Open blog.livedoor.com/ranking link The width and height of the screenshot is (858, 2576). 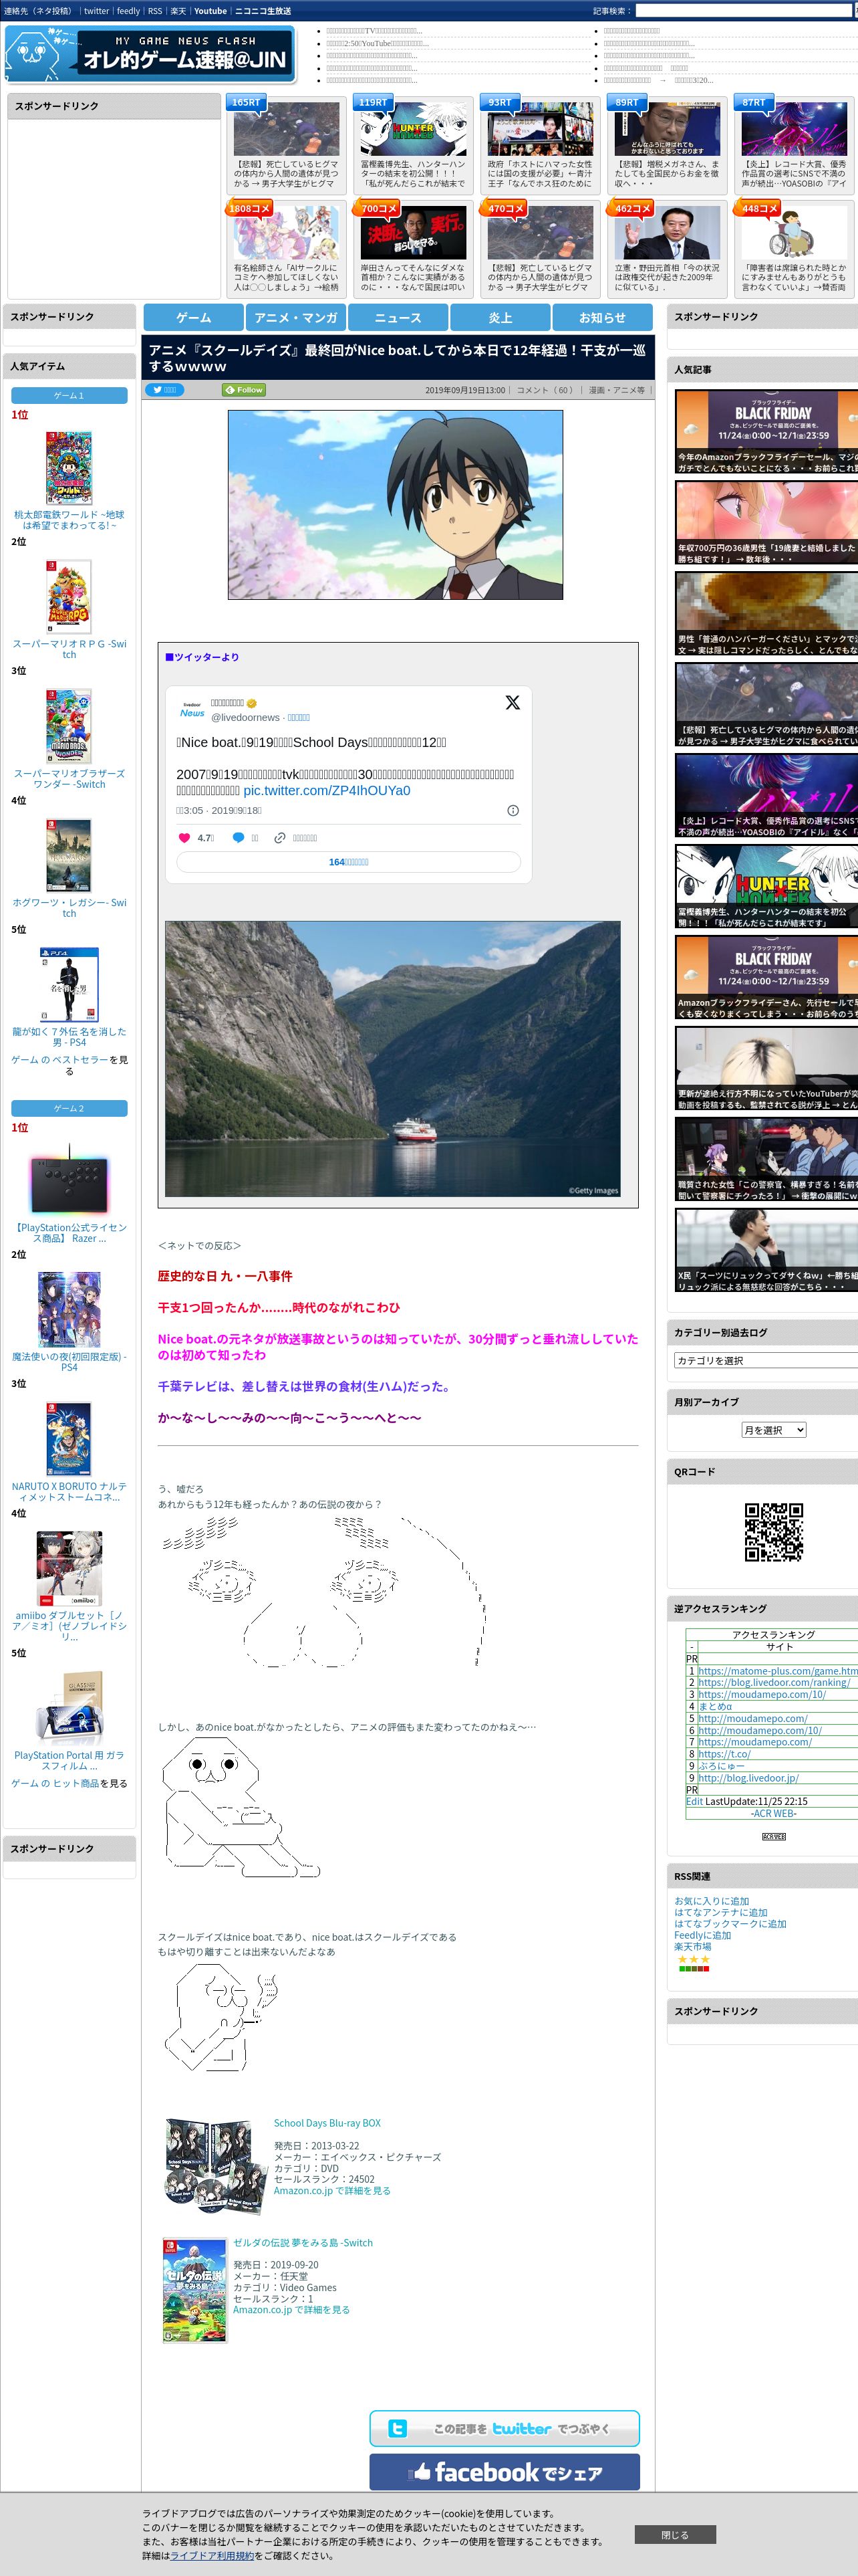tap(774, 1682)
